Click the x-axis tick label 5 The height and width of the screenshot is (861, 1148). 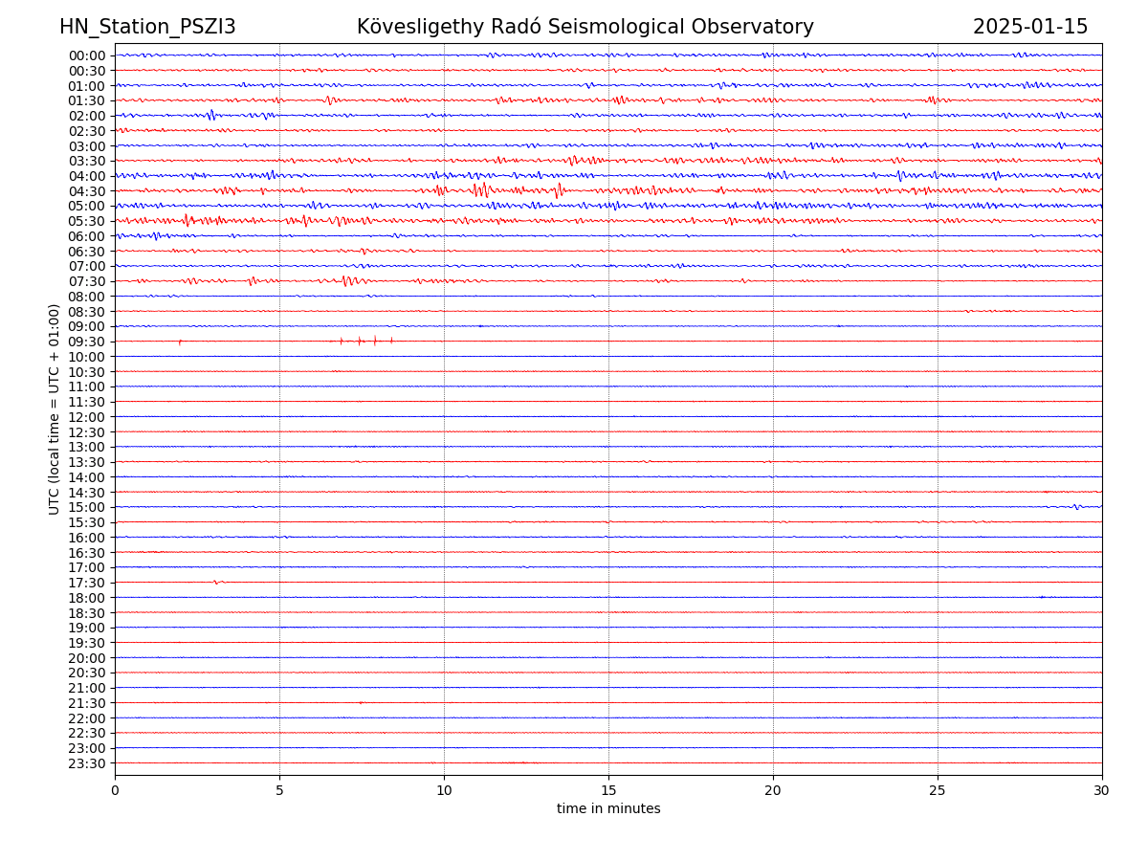pyautogui.click(x=279, y=791)
